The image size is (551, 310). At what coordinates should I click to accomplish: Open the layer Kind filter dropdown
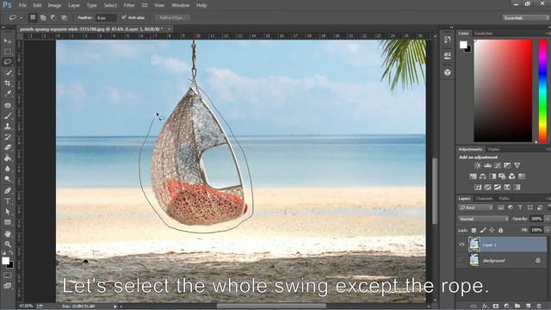pos(476,208)
